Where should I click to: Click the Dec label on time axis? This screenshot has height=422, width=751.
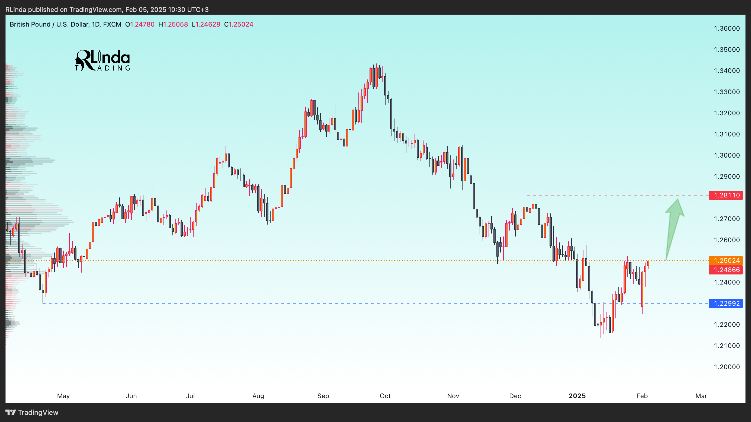[515, 396]
